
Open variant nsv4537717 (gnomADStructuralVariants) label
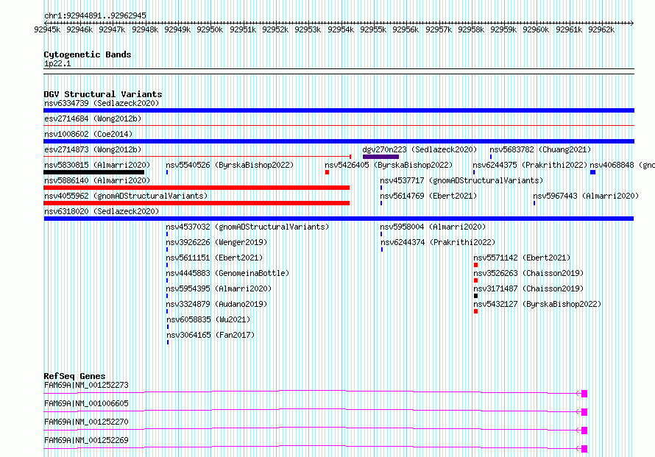pos(461,180)
